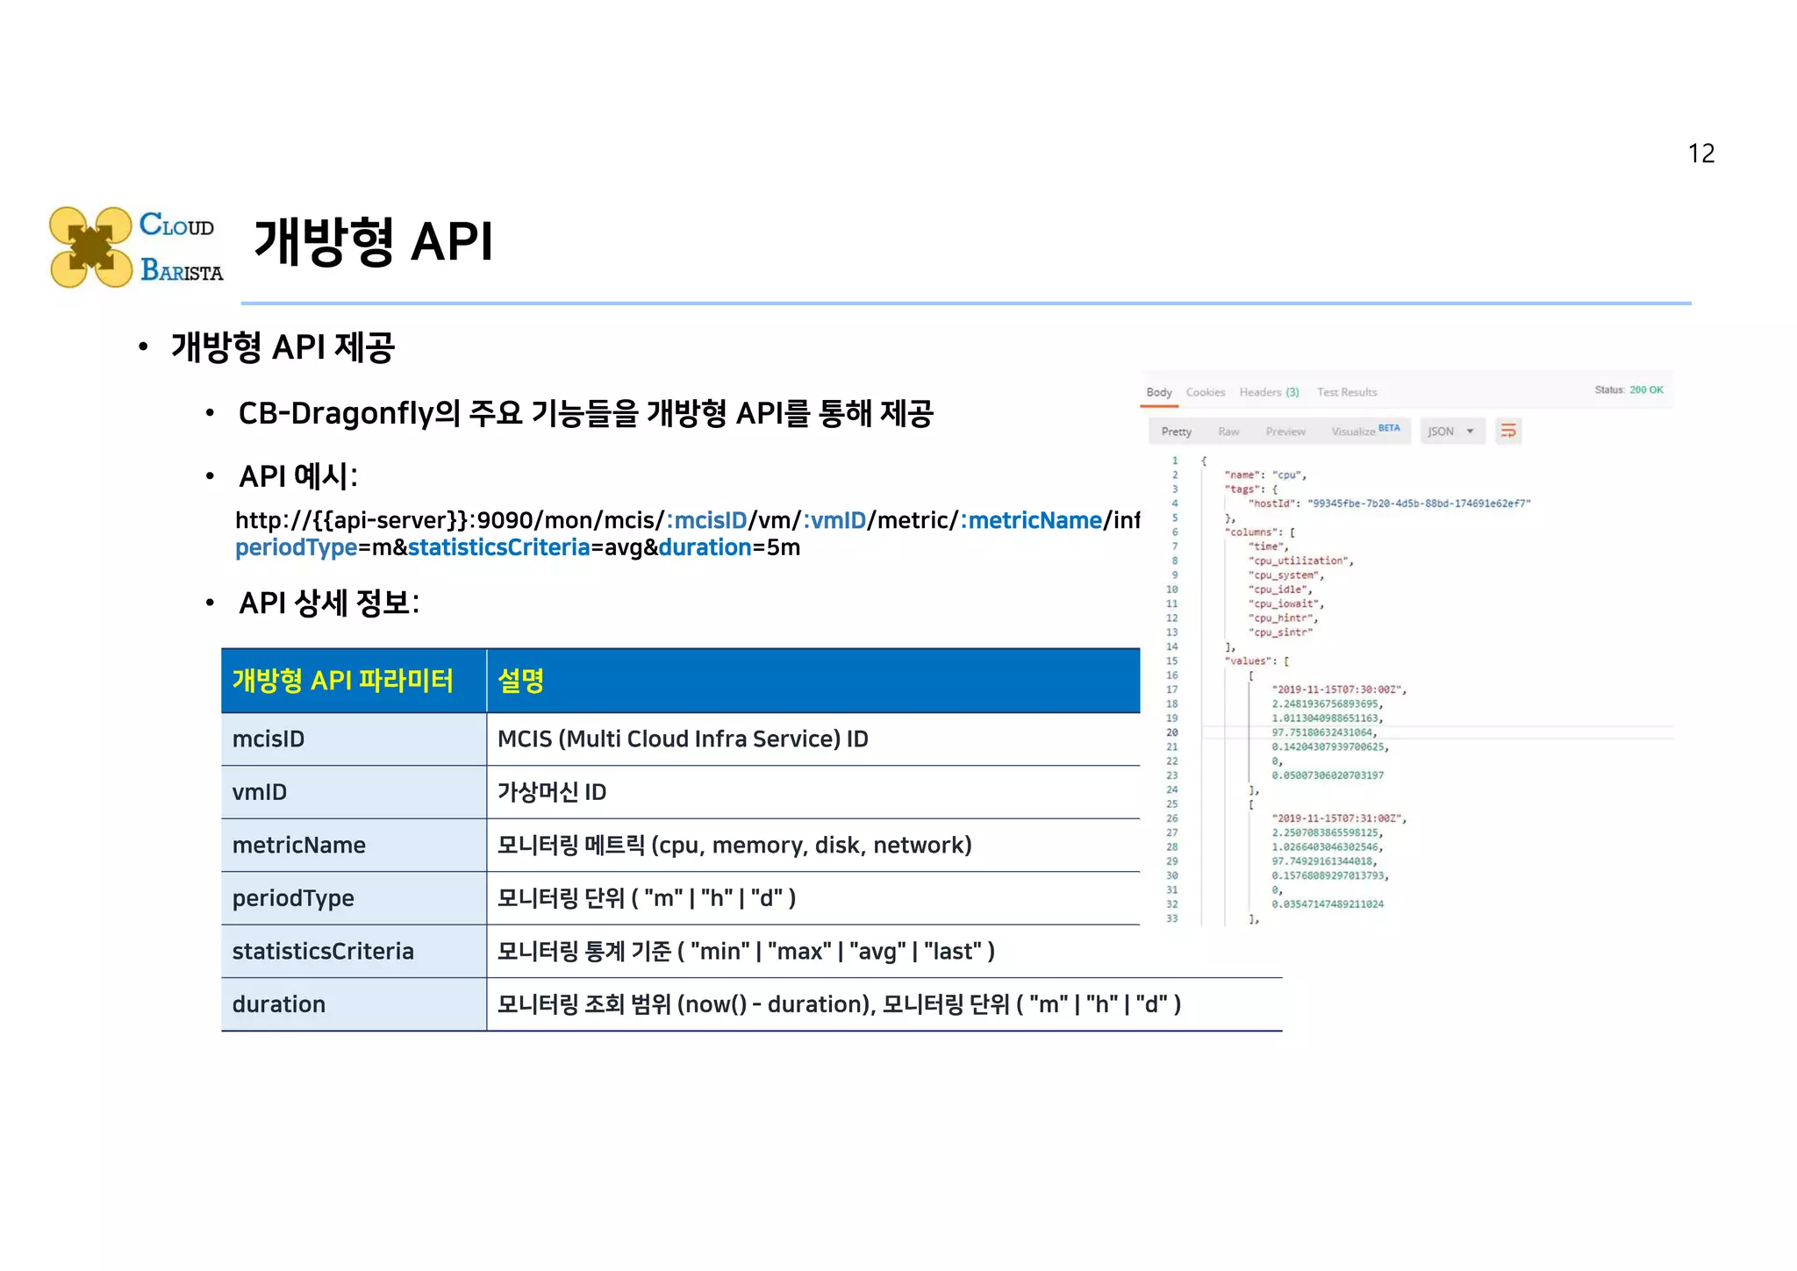Select the Preview view button
This screenshot has height=1271, width=1797.
pos(1285,432)
